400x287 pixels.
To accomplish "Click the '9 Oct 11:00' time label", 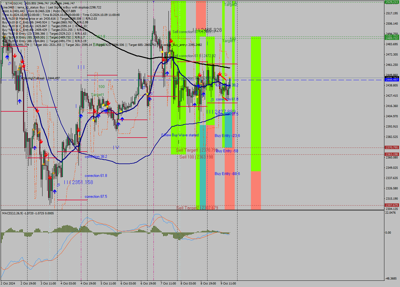I will 228,284.
